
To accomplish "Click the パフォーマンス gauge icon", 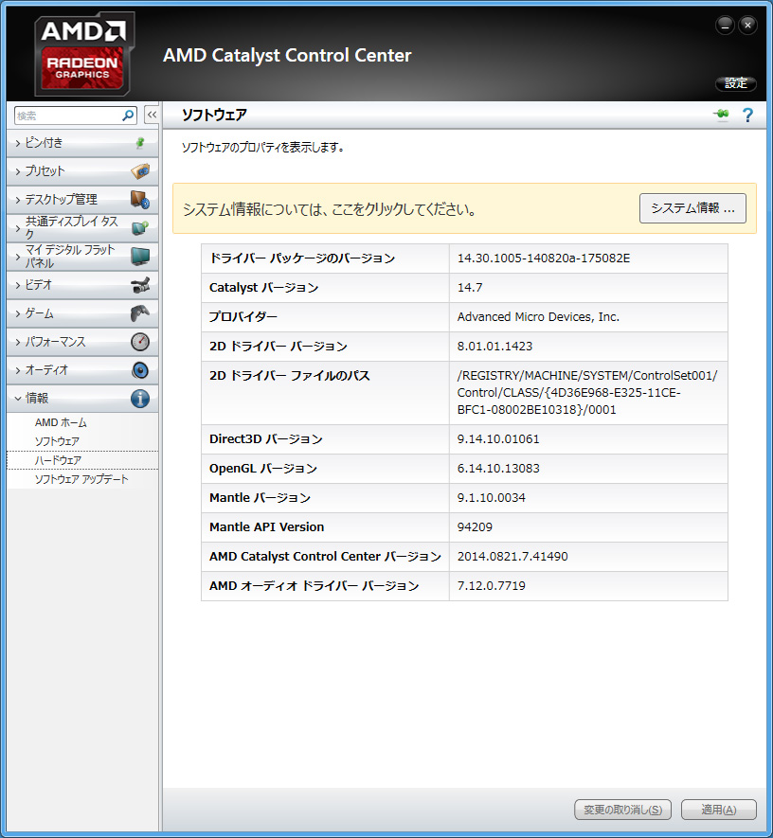I will (140, 342).
